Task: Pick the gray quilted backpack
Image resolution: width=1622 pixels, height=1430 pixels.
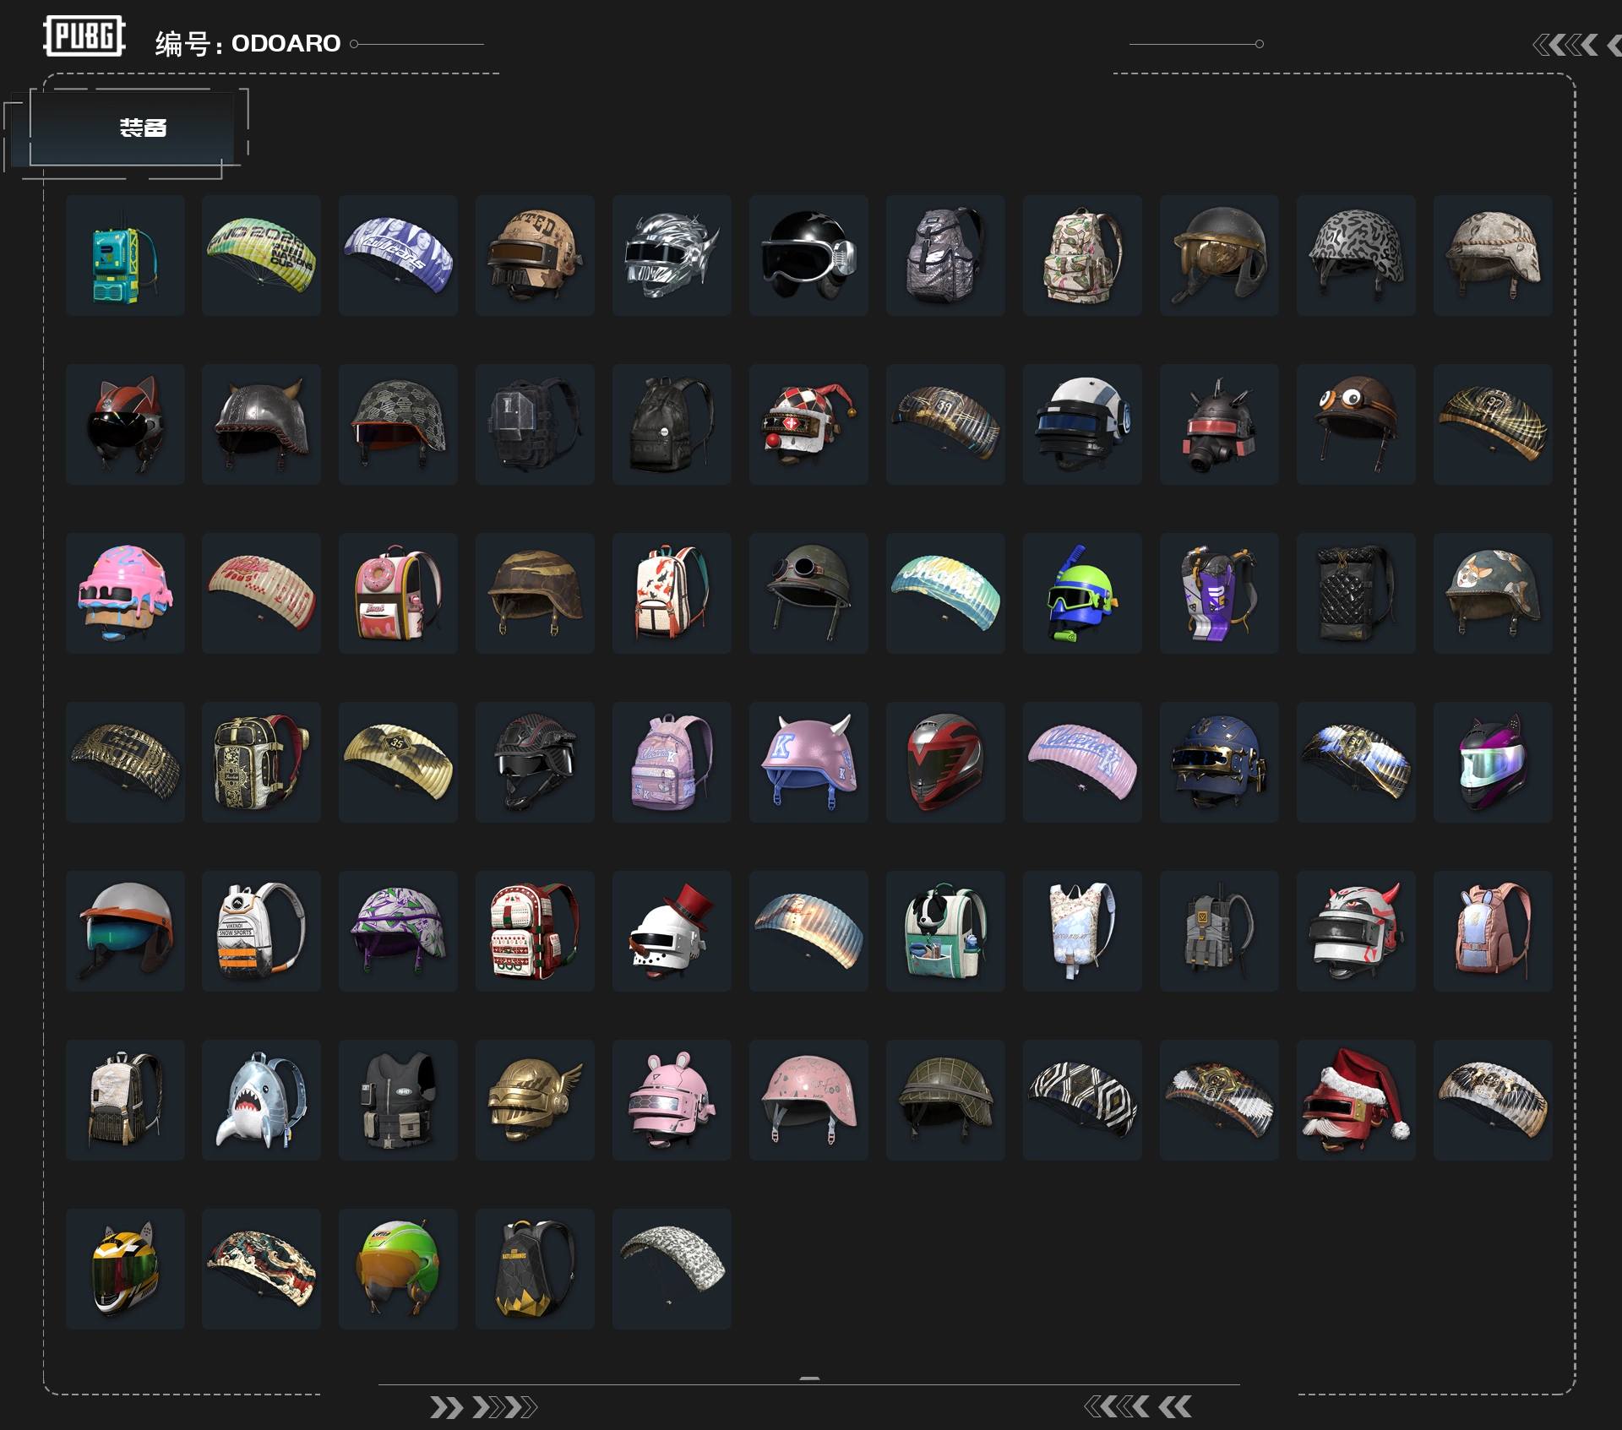Action: coord(946,255)
